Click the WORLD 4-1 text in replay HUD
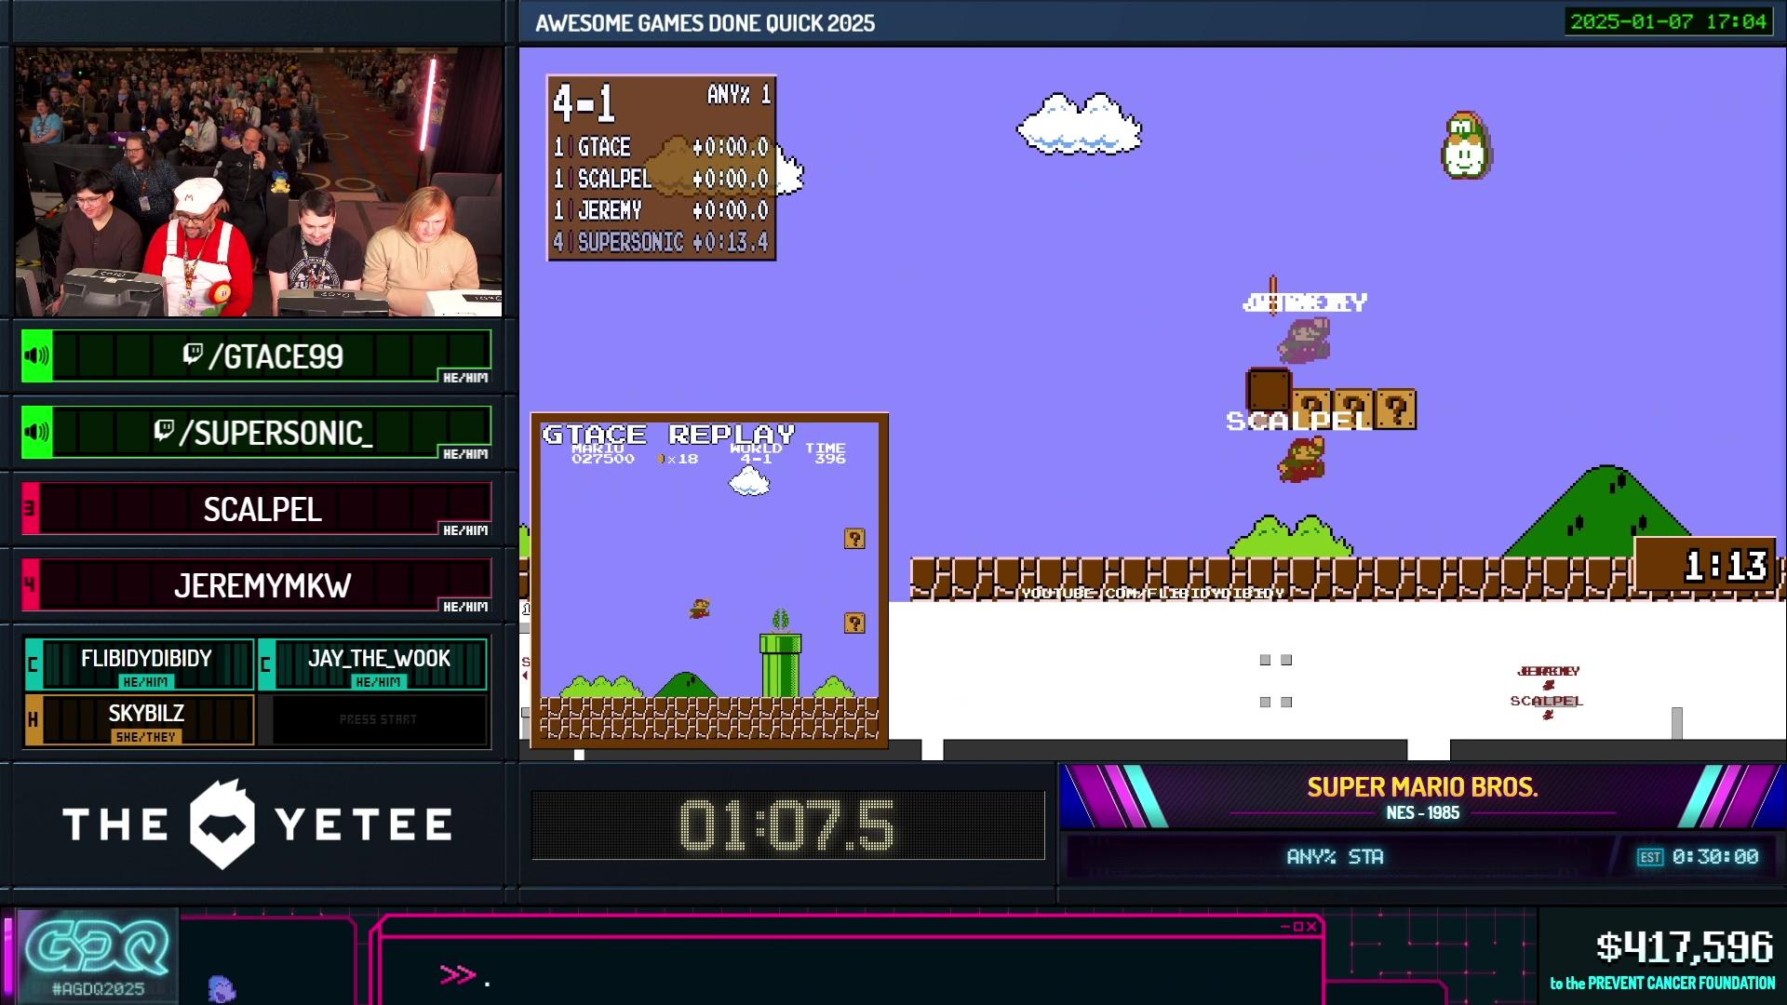This screenshot has height=1005, width=1787. click(x=756, y=453)
